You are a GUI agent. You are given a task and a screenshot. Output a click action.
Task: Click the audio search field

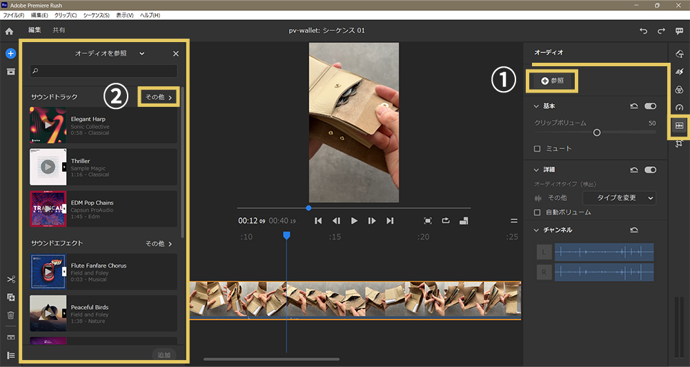pyautogui.click(x=104, y=71)
